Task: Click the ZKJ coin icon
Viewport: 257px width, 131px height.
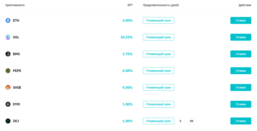Action: pos(8,121)
